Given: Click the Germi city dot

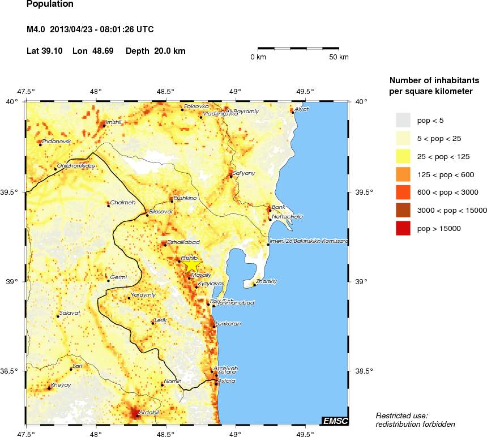Looking at the screenshot, I should click(108, 281).
